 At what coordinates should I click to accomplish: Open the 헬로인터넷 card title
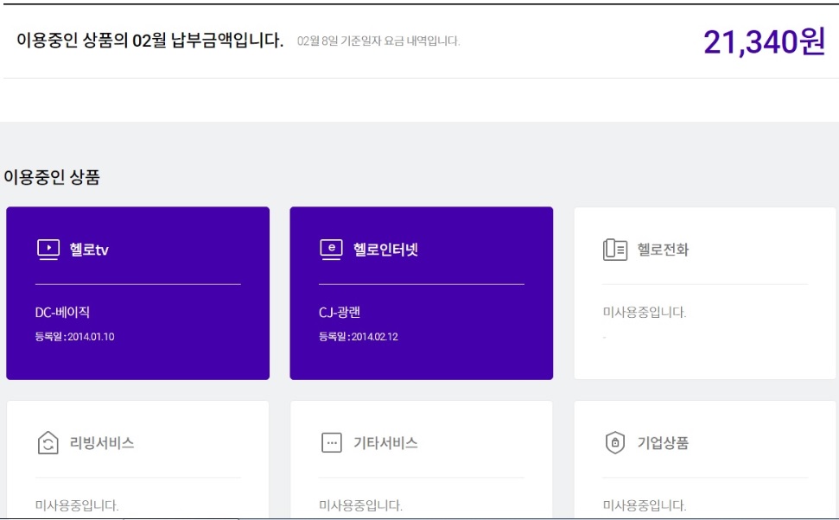[385, 250]
